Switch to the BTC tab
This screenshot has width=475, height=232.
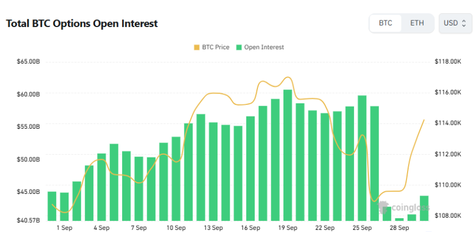(x=386, y=23)
